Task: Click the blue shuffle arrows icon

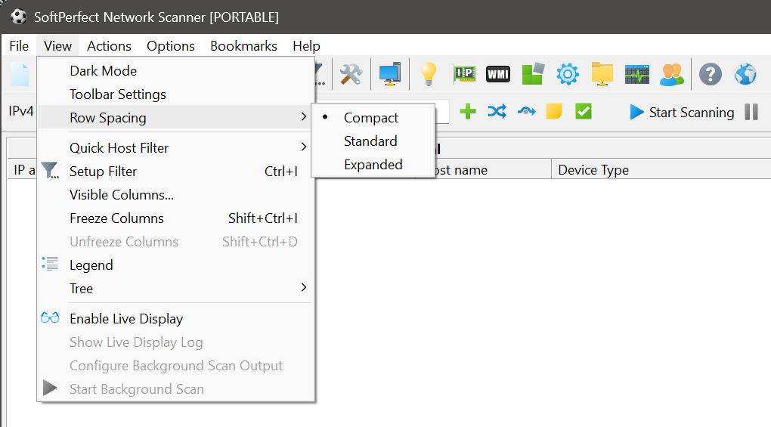Action: [x=497, y=112]
